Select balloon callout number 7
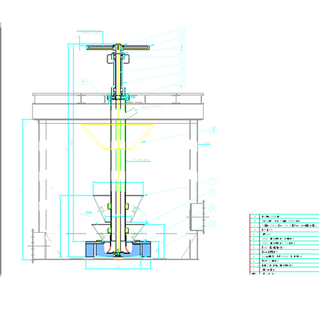319x319 pixels. coord(212,182)
